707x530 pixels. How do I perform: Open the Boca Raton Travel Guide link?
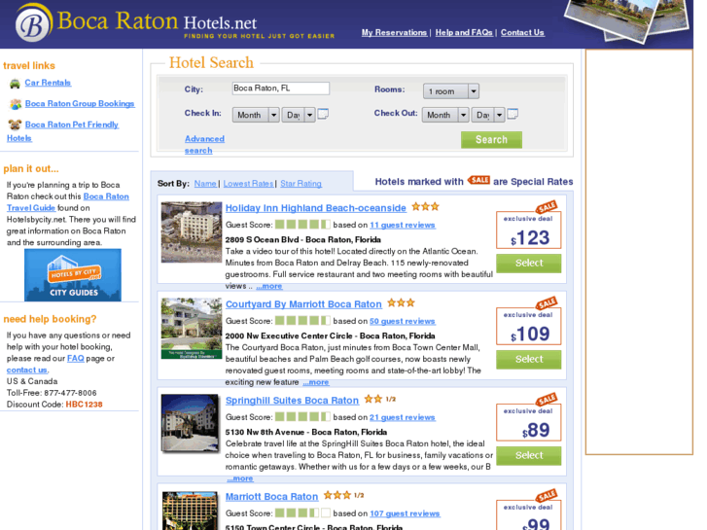tap(68, 202)
